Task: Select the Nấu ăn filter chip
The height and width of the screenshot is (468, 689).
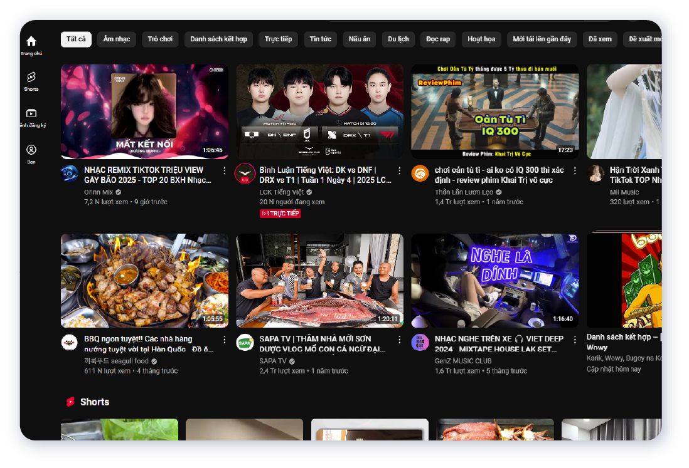Action: pos(360,39)
